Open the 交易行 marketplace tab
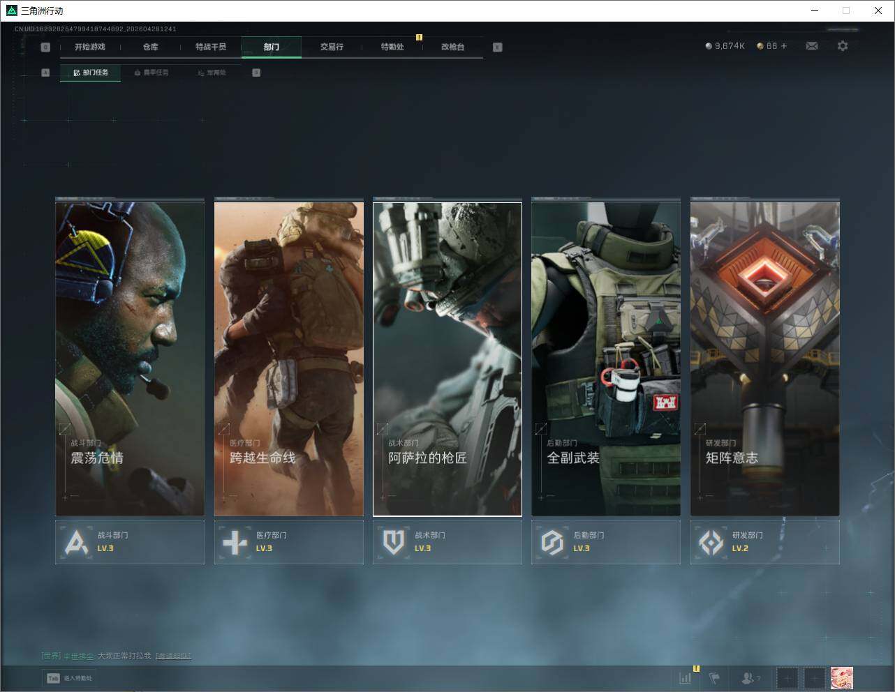This screenshot has height=692, width=895. [332, 47]
